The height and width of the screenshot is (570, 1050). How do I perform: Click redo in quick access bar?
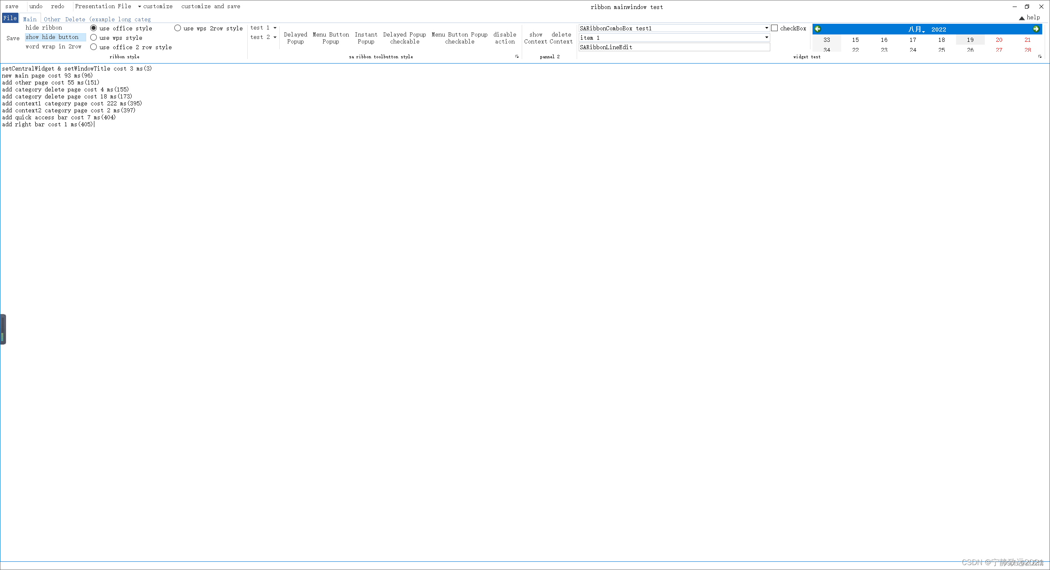58,7
